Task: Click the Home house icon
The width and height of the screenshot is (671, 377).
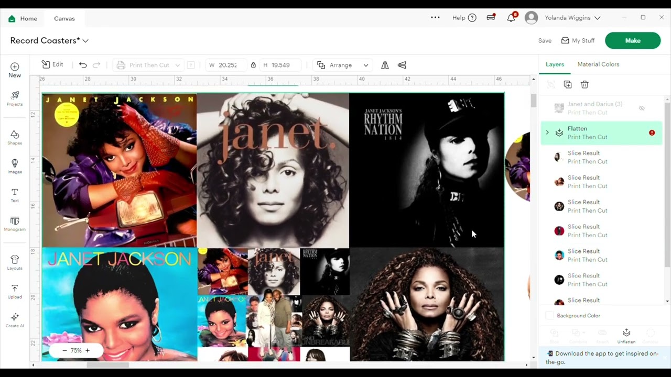Action: (12, 18)
